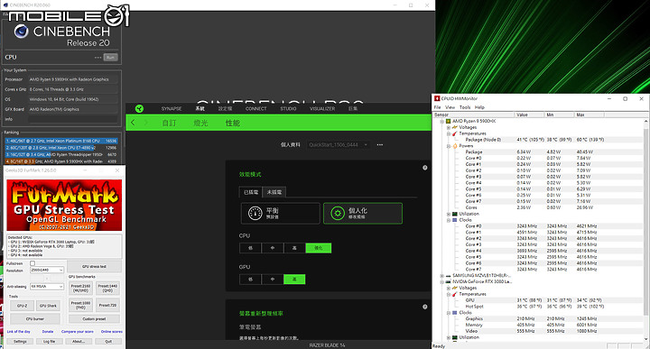Start the FurMark GPU stress test

pyautogui.click(x=94, y=266)
